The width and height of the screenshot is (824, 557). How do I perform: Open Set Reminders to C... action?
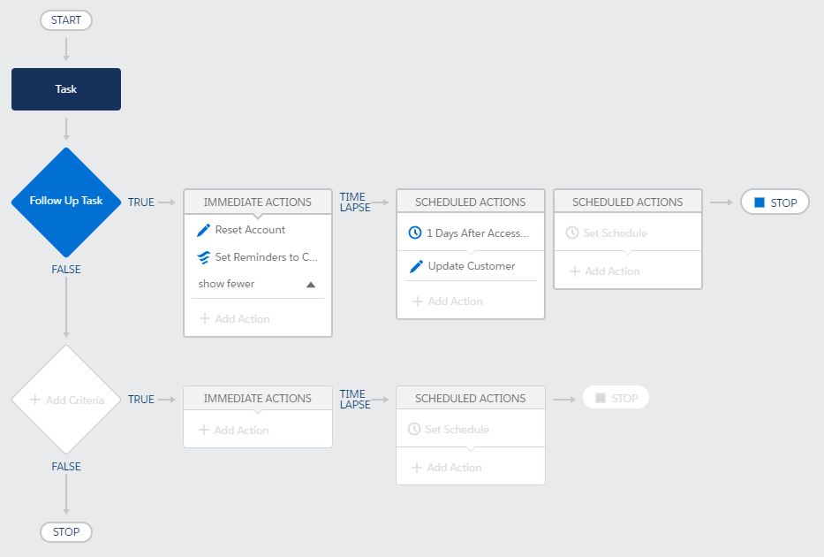[266, 257]
